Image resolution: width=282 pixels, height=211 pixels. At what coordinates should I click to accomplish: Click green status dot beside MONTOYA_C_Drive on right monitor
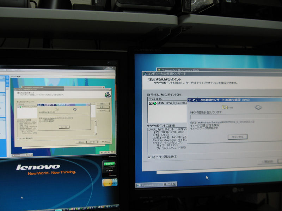point(155,103)
